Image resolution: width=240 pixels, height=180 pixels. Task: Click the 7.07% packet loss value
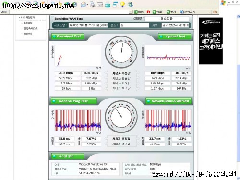(91, 139)
